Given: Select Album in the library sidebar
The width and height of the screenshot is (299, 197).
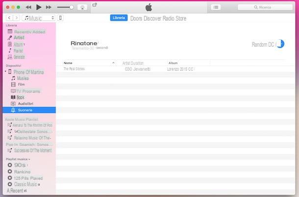Looking at the screenshot, I should [x=16, y=44].
